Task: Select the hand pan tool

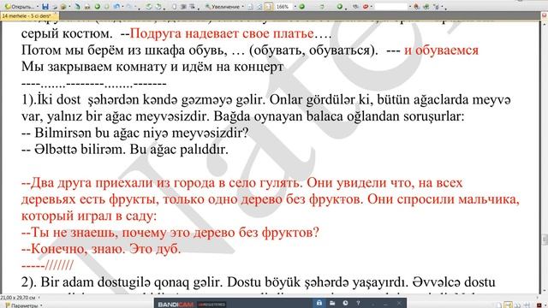Action: [174, 7]
